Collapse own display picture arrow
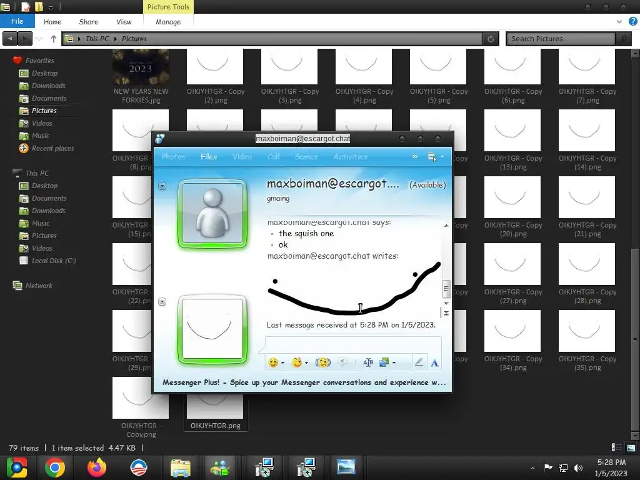The image size is (640, 480). (x=162, y=302)
